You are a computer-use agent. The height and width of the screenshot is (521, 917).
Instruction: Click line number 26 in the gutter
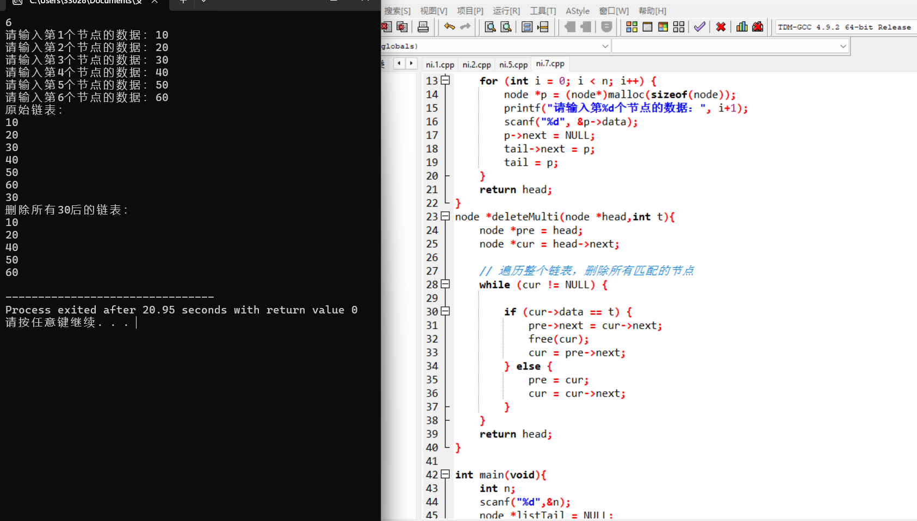432,258
